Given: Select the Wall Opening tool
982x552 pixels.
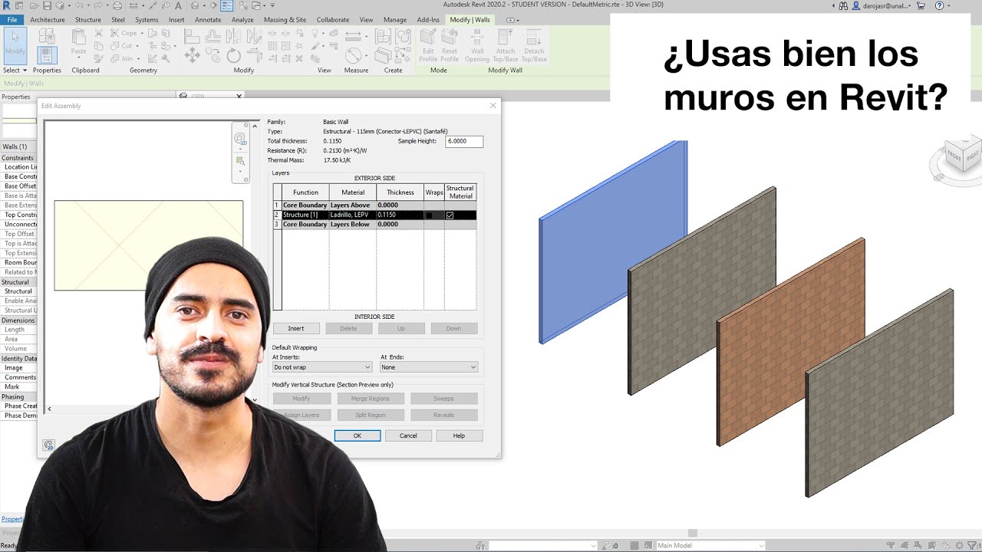Looking at the screenshot, I should pyautogui.click(x=476, y=45).
